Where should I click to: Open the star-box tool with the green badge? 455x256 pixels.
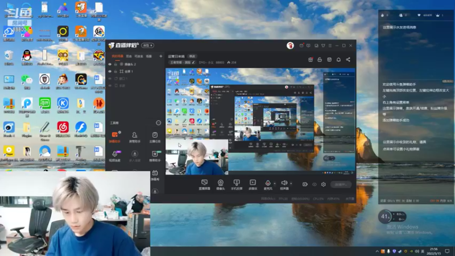pyautogui.click(x=155, y=156)
